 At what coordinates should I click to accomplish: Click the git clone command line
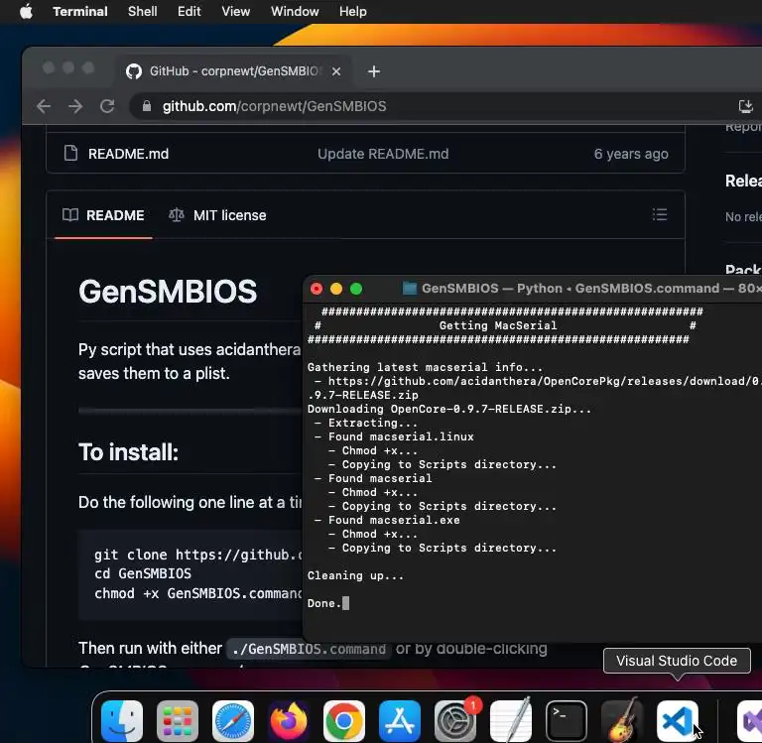(198, 555)
